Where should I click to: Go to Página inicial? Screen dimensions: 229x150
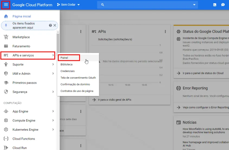tap(22, 16)
